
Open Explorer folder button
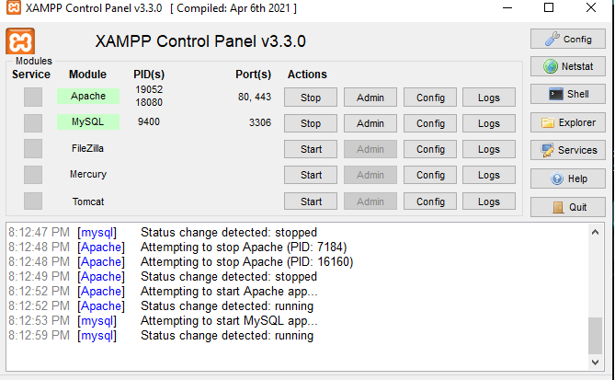pyautogui.click(x=567, y=121)
